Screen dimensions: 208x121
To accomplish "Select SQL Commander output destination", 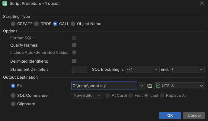I will (13, 95).
